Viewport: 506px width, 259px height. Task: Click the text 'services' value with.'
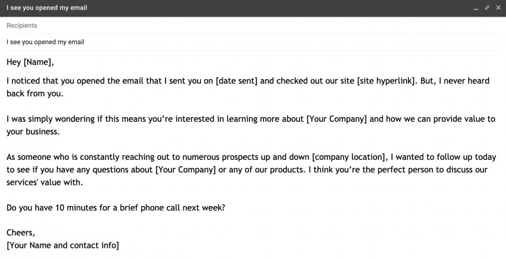[x=45, y=182]
